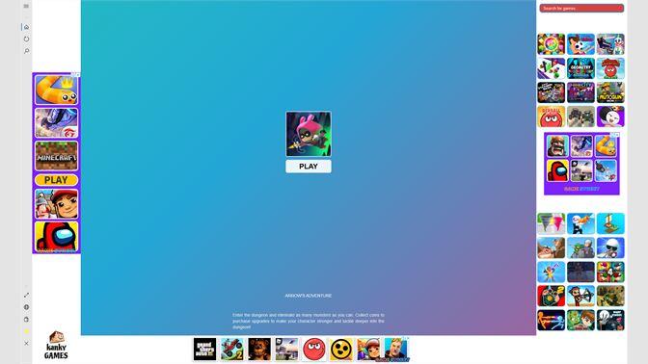Open the Fortnite tile in bottom strip
Screen dimensions: 648x364
click(395, 350)
